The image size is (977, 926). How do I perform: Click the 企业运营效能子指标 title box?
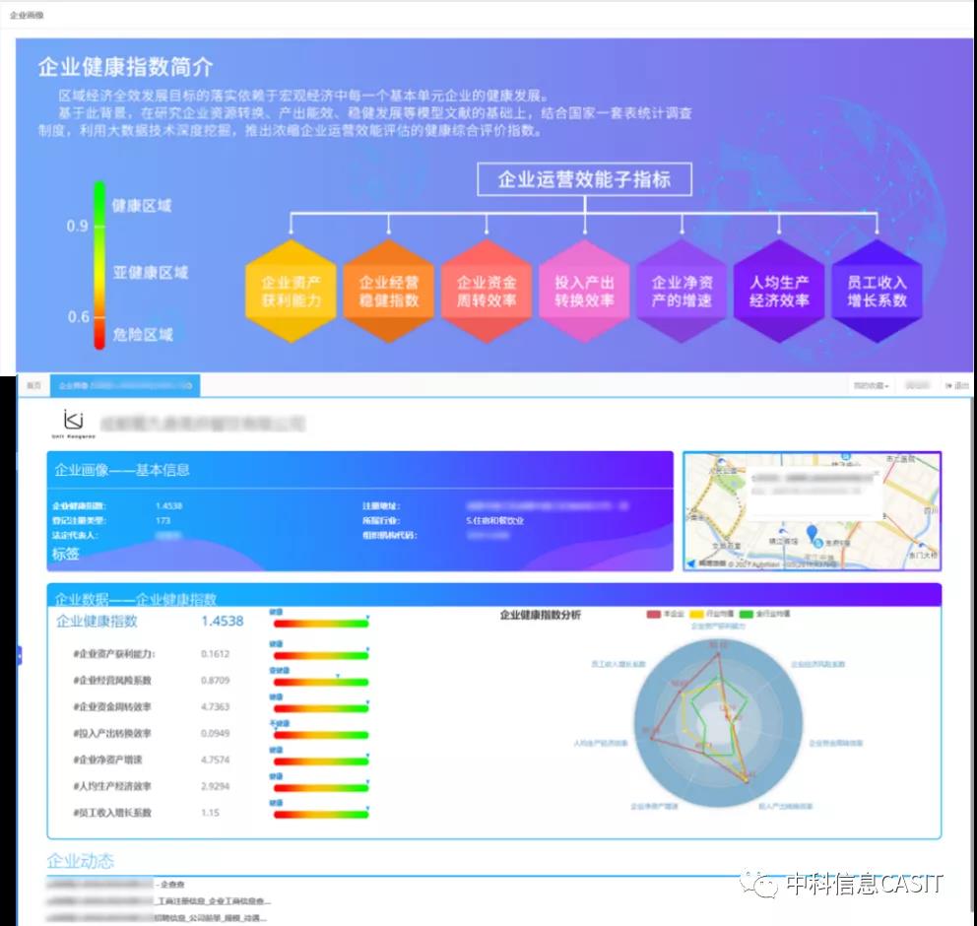tap(584, 179)
